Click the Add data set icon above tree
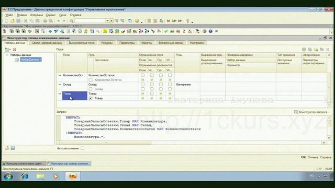Image resolution: width=335 pixels, height=188 pixels. tap(7, 50)
